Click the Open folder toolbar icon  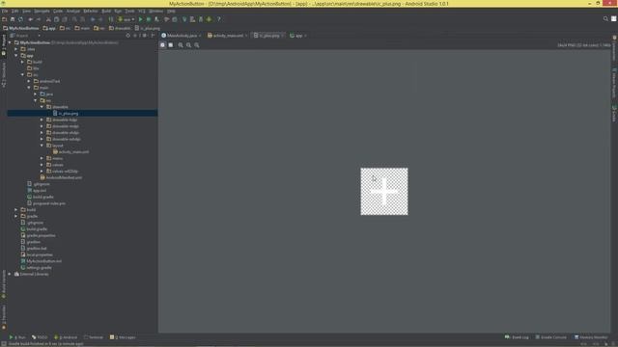(x=4, y=19)
